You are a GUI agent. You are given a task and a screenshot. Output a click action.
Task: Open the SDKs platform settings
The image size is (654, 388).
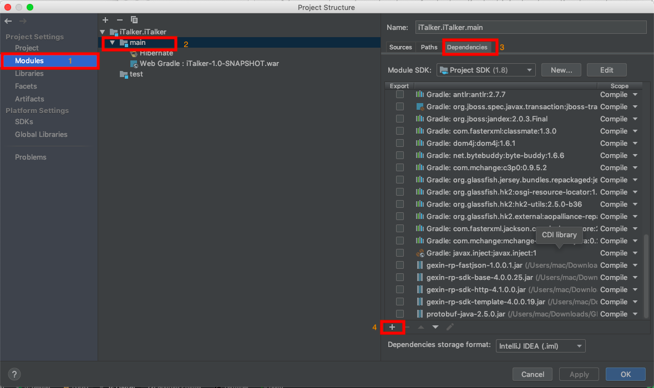coord(24,122)
